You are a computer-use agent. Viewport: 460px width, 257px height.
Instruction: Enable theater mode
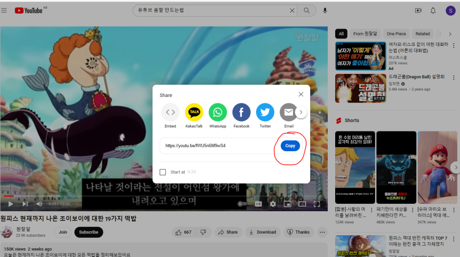302,204
